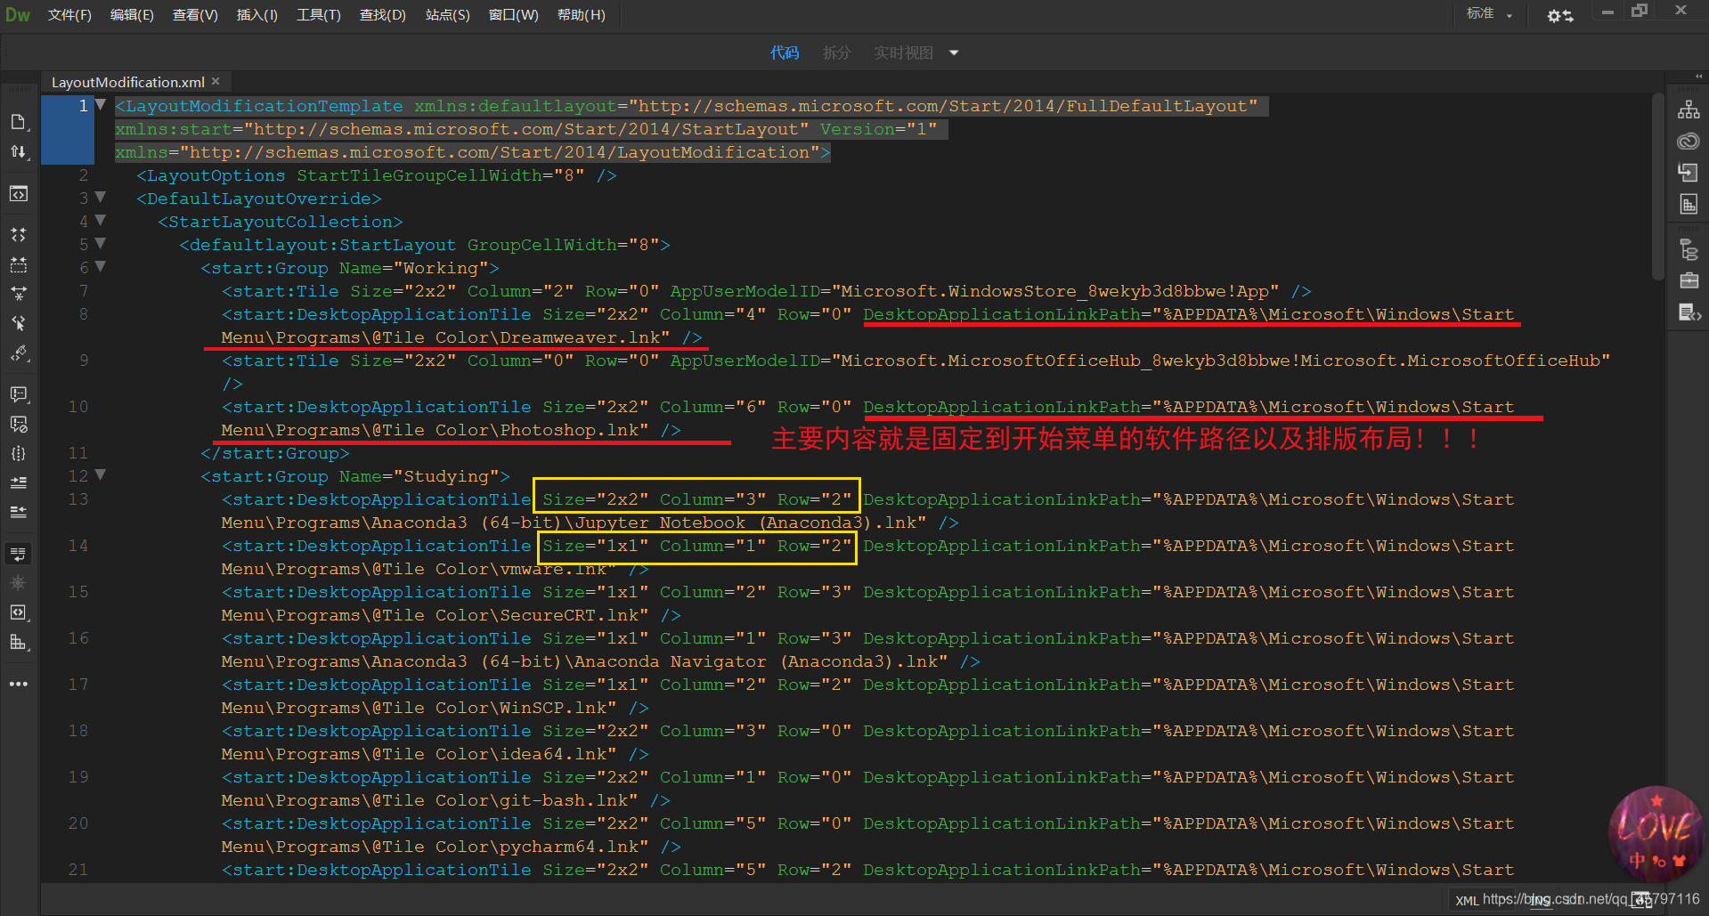The height and width of the screenshot is (916, 1709).
Task: Click the Format Source Code icon
Action: 18,354
